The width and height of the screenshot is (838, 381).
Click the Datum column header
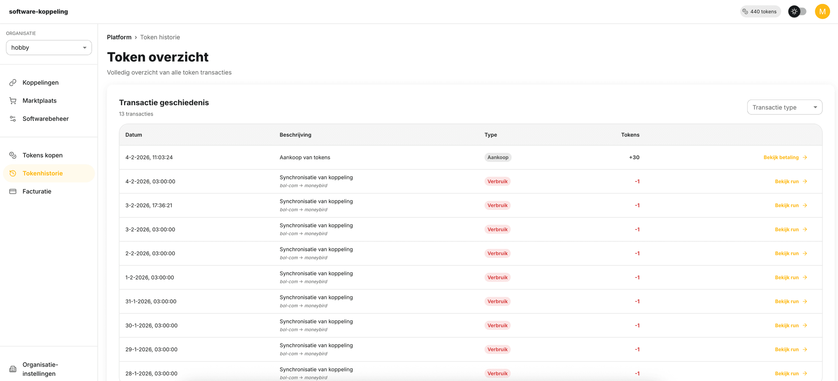(x=134, y=135)
